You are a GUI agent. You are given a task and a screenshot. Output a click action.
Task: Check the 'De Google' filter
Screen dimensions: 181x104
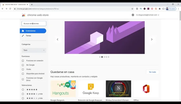pyautogui.click(x=23, y=65)
